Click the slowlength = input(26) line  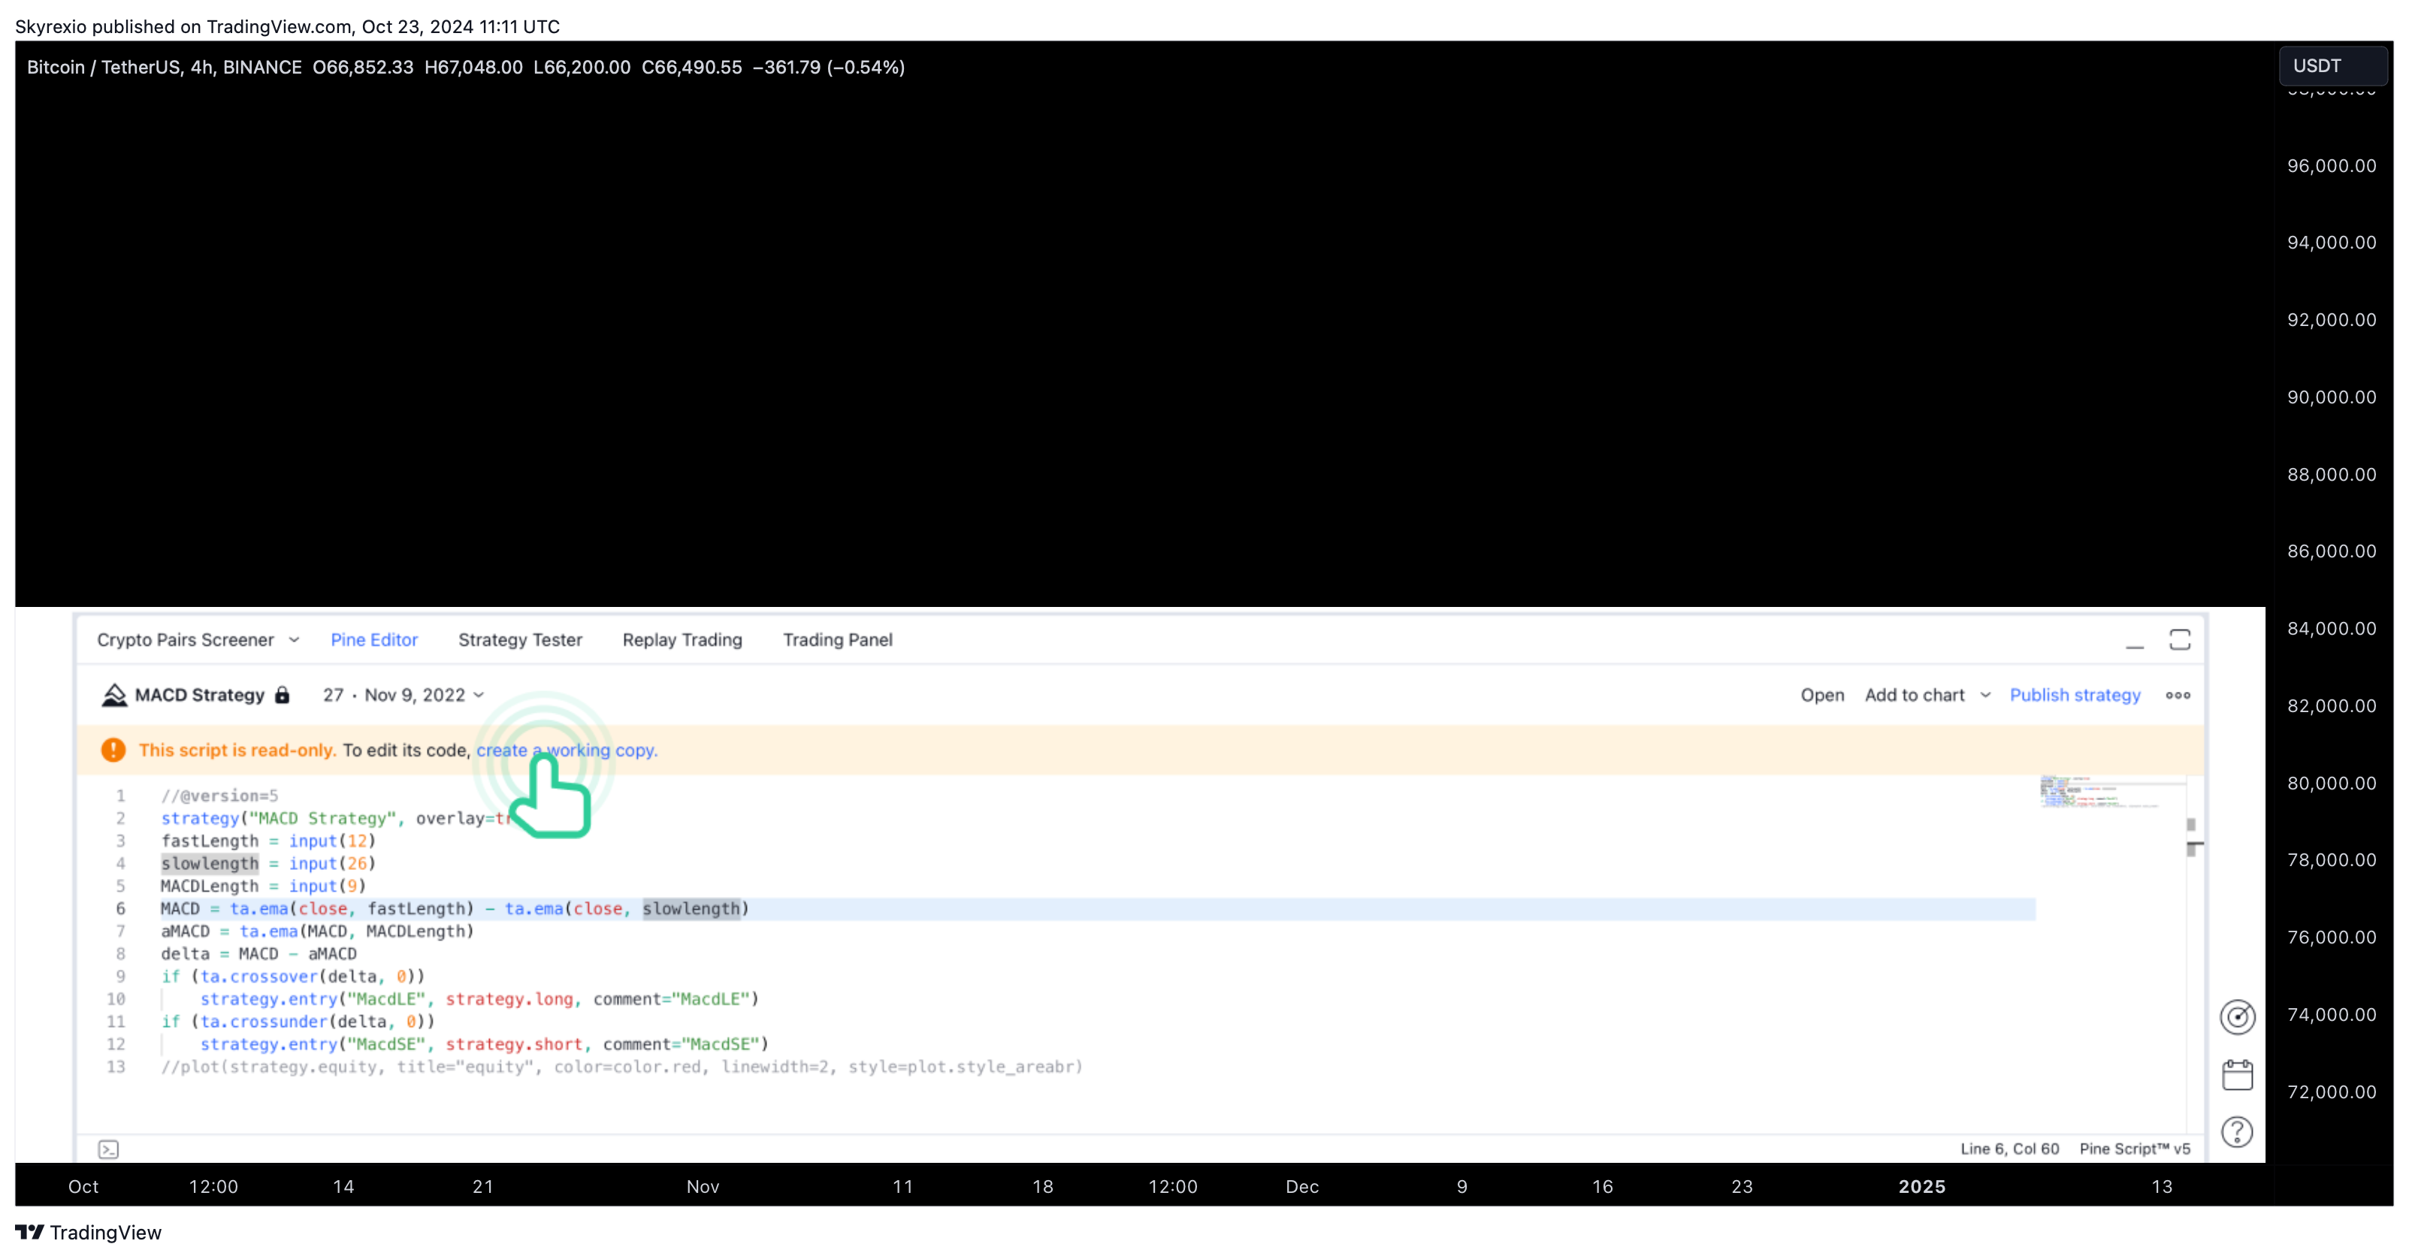(267, 864)
